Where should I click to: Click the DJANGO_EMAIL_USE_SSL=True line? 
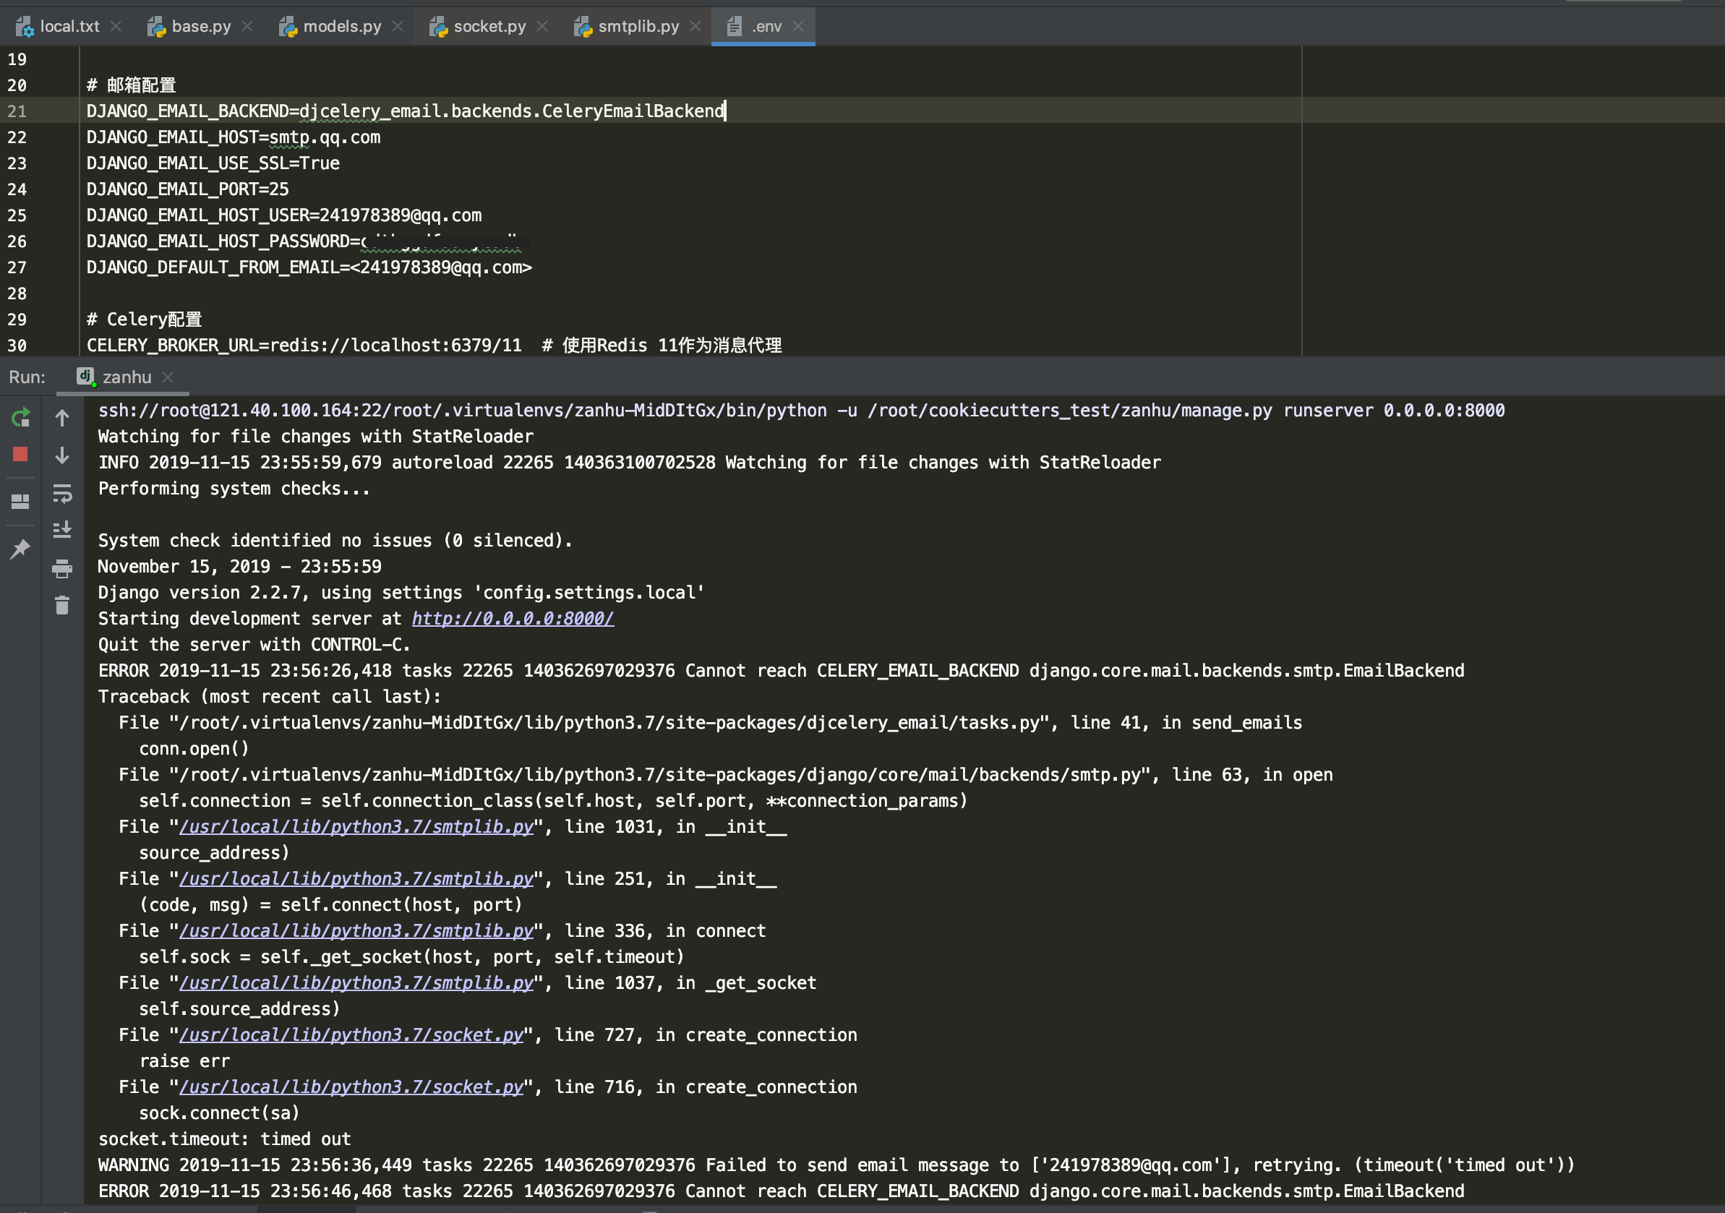point(213,164)
